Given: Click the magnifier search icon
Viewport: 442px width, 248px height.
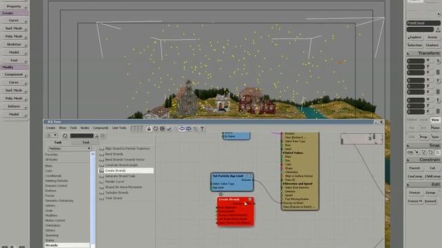Looking at the screenshot, I should tap(96, 136).
